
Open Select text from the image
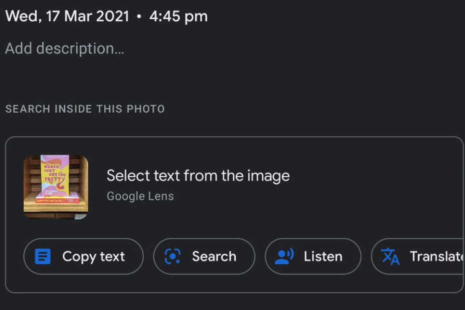(x=198, y=176)
